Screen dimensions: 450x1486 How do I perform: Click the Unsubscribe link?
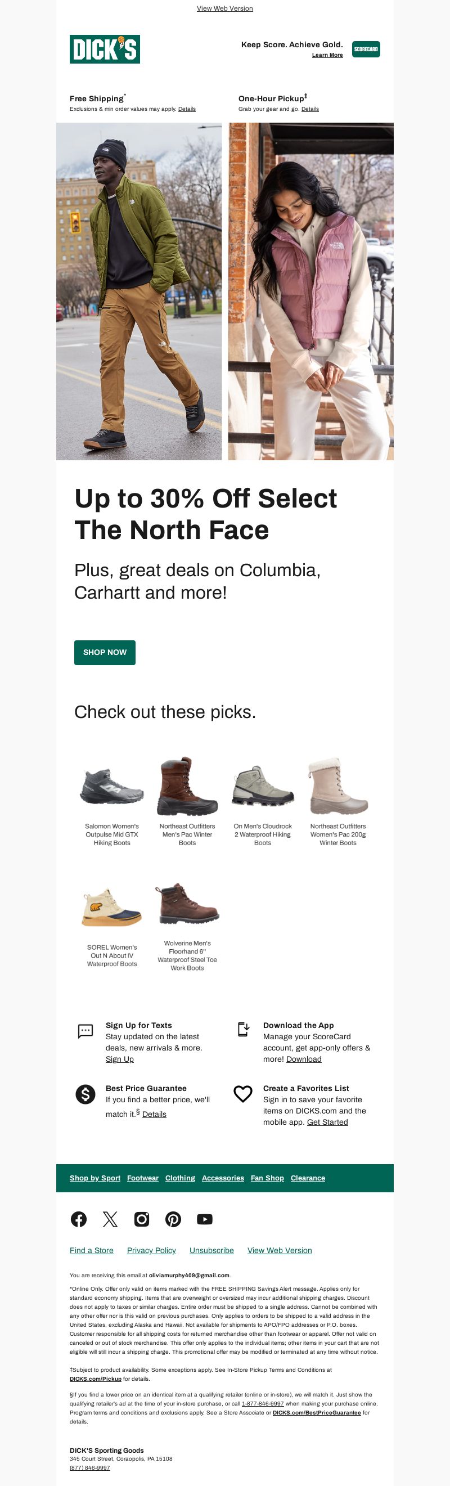click(x=211, y=1250)
